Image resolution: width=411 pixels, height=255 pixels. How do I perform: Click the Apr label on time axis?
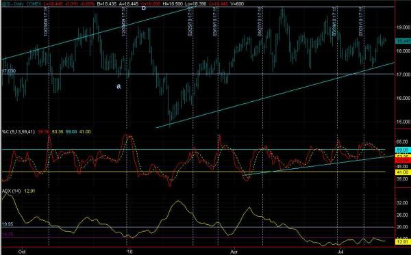[234, 252]
